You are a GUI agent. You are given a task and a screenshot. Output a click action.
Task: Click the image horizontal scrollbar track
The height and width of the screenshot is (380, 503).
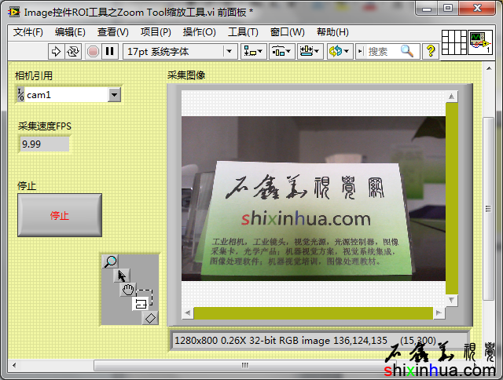[313, 314]
